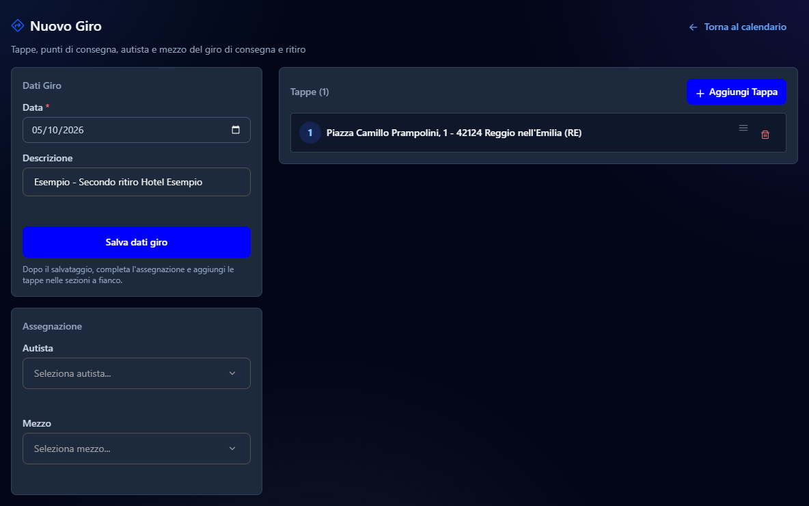Open the calendar picker in Data field
The height and width of the screenshot is (506, 809).
point(236,130)
